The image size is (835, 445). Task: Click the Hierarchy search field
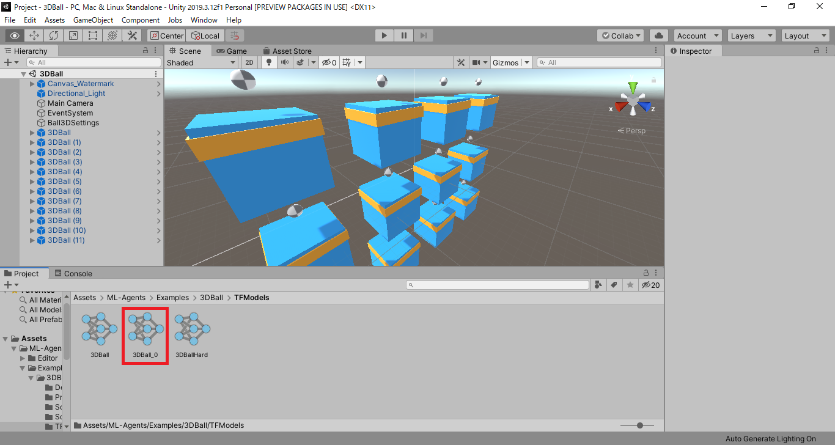[x=94, y=62]
